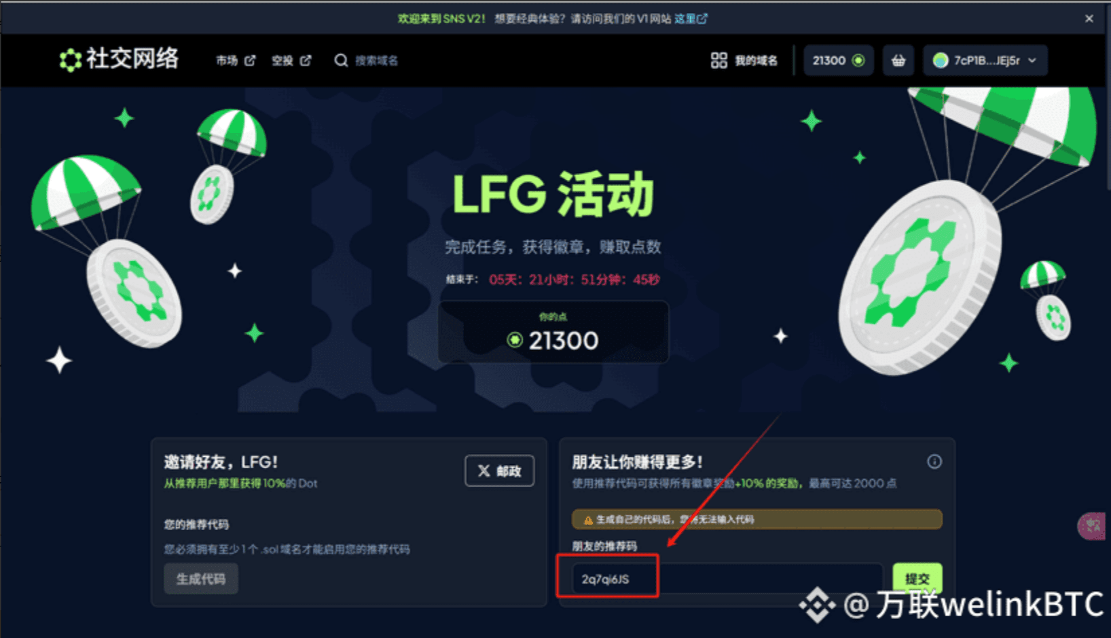Open the info icon in referral panel
Screen dimensions: 1111x638
pyautogui.click(x=934, y=462)
